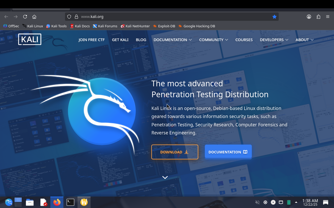The width and height of the screenshot is (334, 208).
Task: Click the blue Documentation button
Action: 228,152
